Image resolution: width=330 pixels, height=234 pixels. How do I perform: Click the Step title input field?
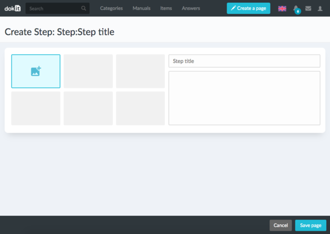244,61
